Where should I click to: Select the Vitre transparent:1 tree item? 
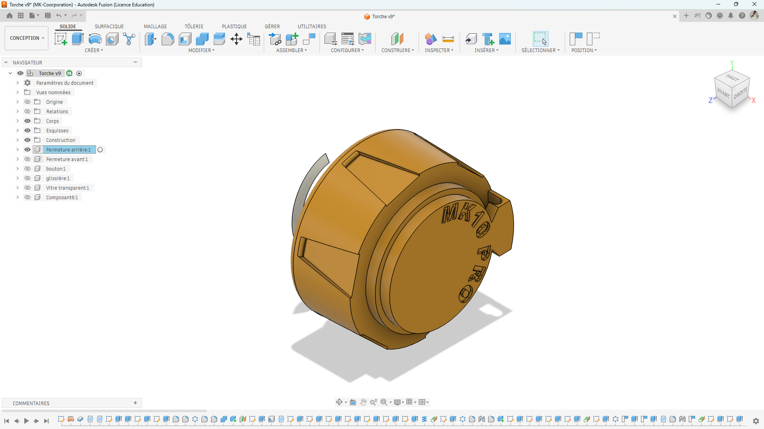[x=67, y=188]
